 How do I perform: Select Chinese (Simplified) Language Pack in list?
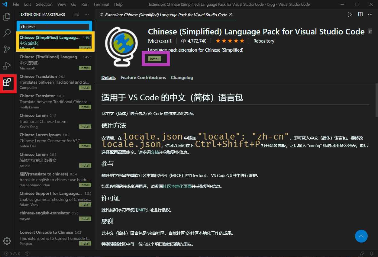point(55,43)
